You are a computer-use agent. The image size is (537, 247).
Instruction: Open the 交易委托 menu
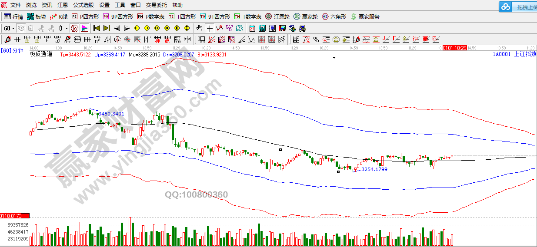157,5
